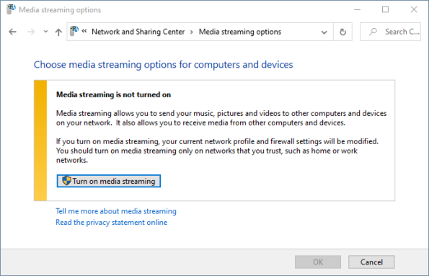Click the control panel icon in address bar
This screenshot has width=429, height=276.
coord(74,31)
